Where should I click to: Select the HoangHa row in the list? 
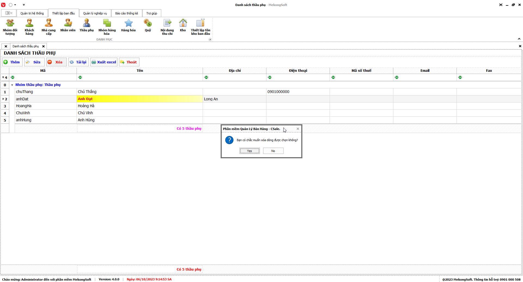[24, 106]
